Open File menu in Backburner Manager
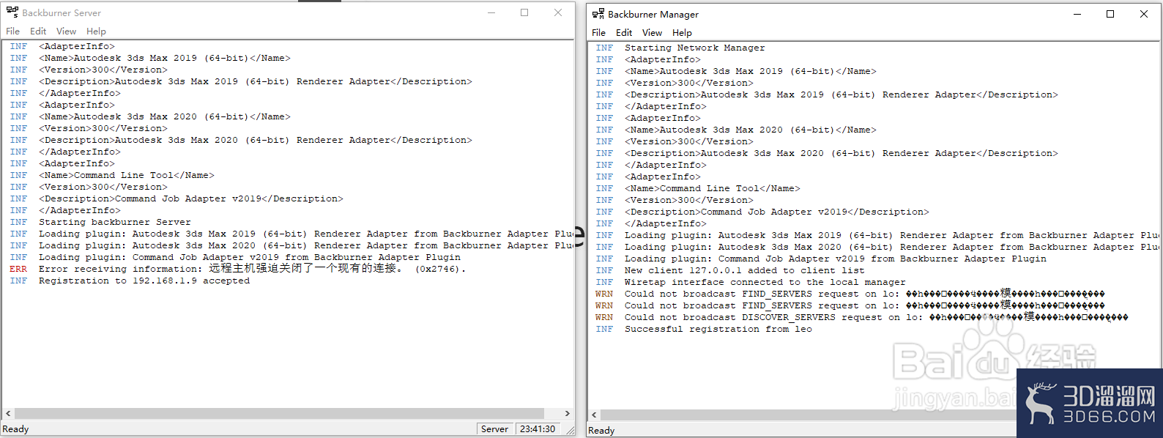The image size is (1163, 438). (599, 33)
